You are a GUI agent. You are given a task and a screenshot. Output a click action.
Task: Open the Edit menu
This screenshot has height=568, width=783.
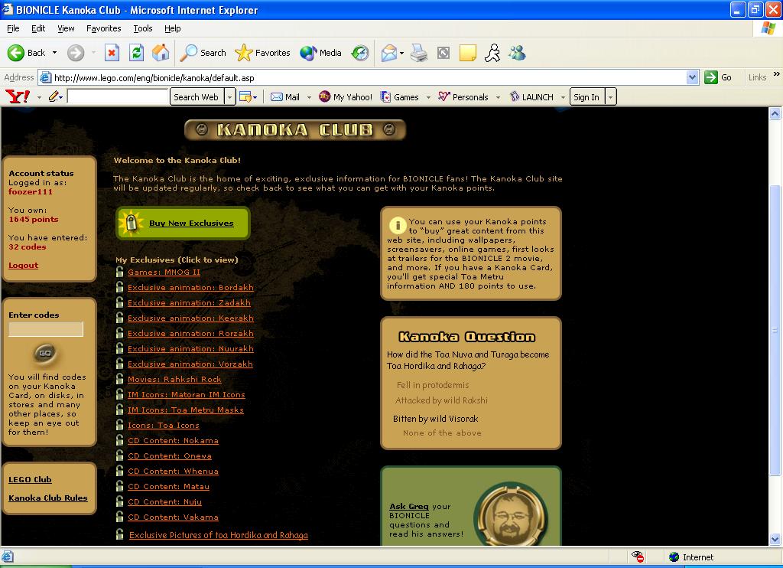[38, 28]
